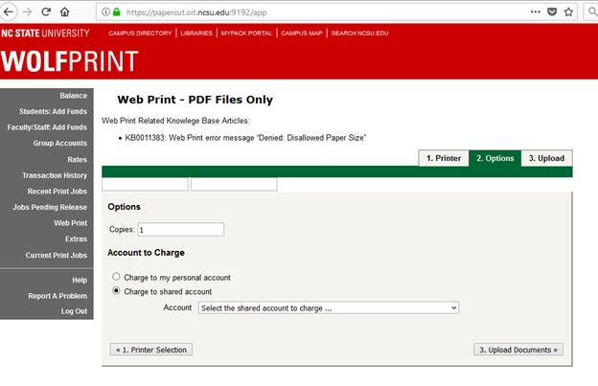598x386 pixels.
Task: Expand the shared account dropdown
Action: (328, 307)
